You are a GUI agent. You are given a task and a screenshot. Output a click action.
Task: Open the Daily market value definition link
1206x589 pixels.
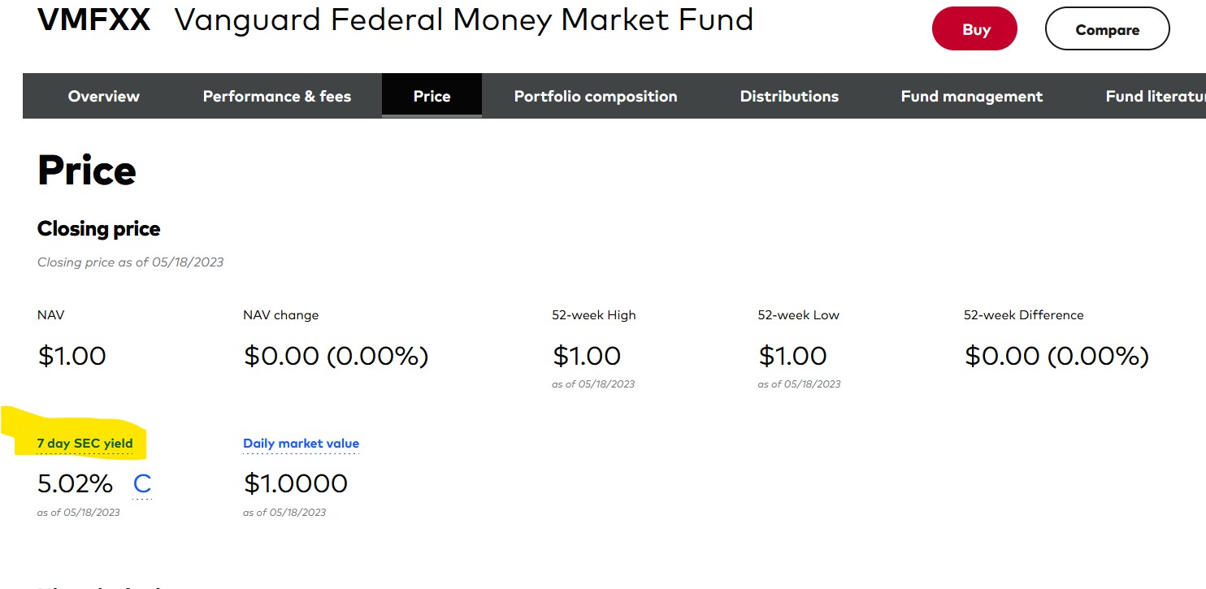(x=301, y=444)
